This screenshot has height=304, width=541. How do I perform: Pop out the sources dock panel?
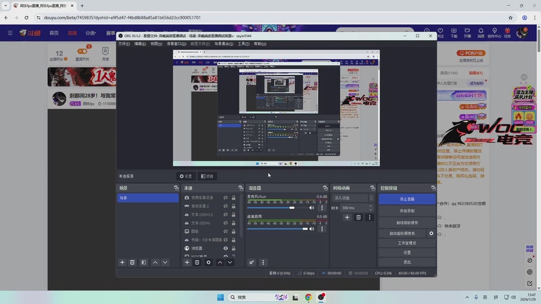coord(241,188)
